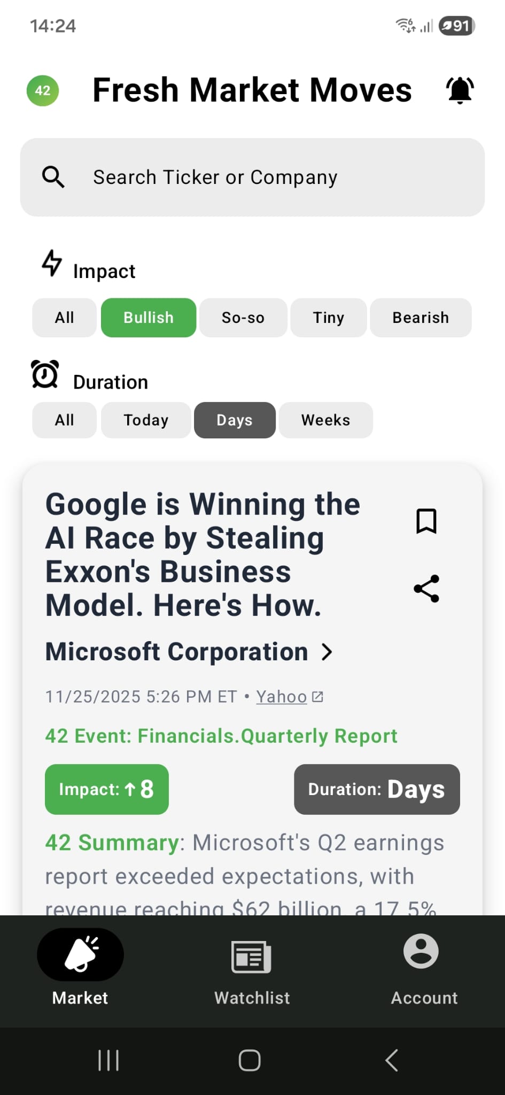505x1095 pixels.
Task: Open the Watchlist tab
Action: (252, 969)
